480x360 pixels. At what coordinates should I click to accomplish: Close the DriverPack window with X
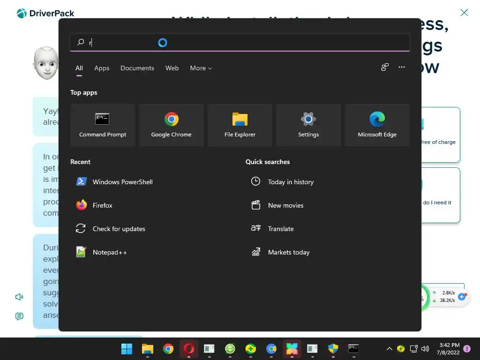tap(464, 13)
